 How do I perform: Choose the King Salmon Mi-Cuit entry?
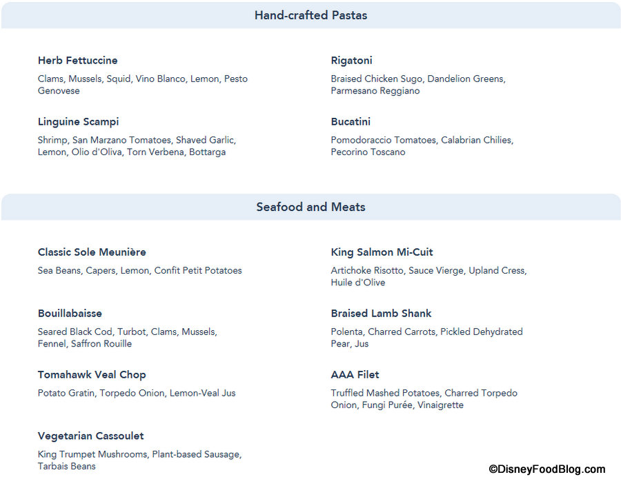click(x=382, y=252)
